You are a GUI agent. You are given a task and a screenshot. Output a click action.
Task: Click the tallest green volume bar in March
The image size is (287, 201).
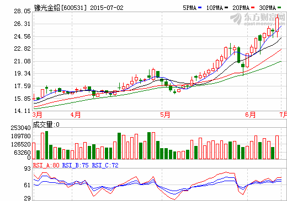pos(46,145)
